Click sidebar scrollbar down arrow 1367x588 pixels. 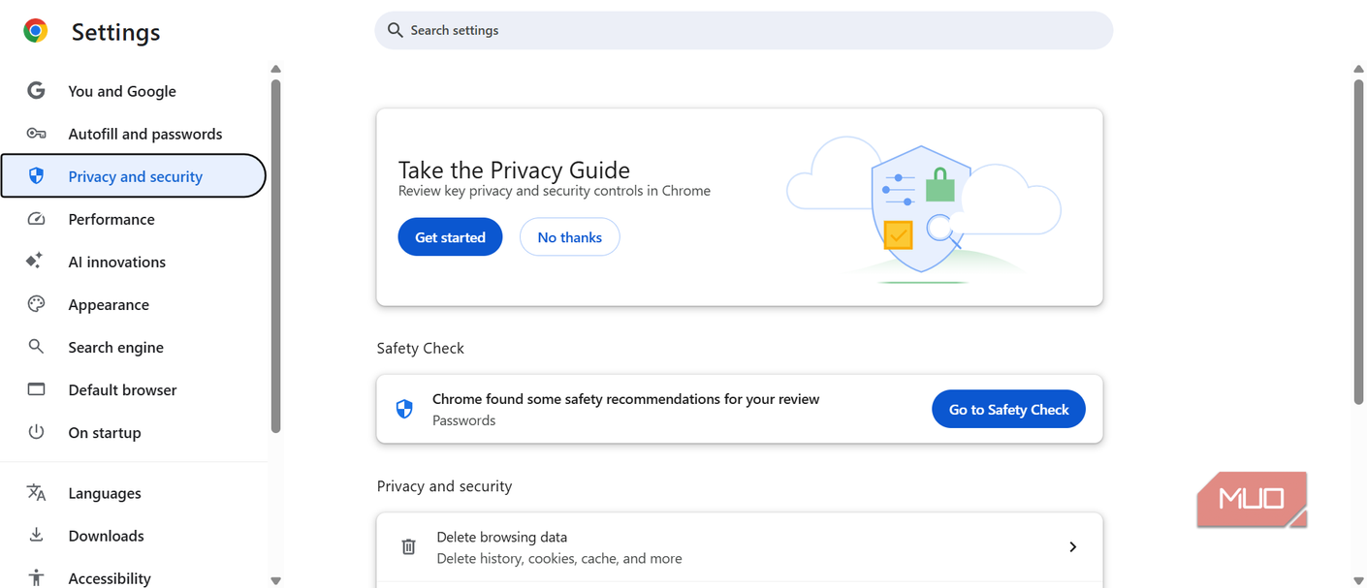pyautogui.click(x=275, y=581)
